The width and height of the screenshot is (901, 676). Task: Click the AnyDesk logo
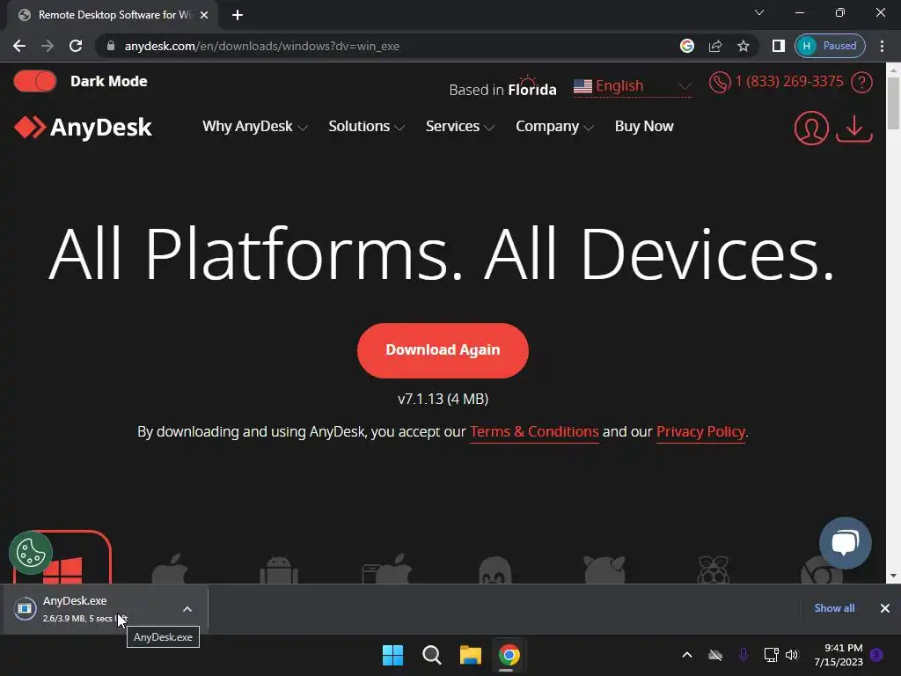(83, 127)
